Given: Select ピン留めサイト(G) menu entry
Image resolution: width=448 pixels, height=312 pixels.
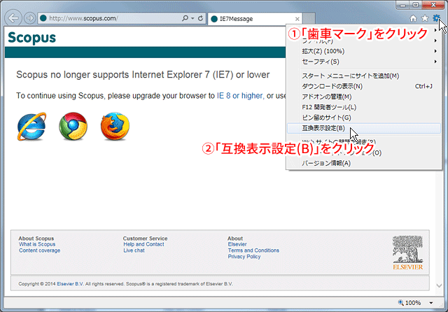Looking at the screenshot, I should click(x=364, y=118).
